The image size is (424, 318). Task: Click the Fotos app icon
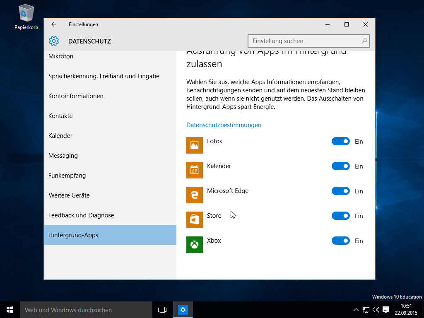click(195, 145)
